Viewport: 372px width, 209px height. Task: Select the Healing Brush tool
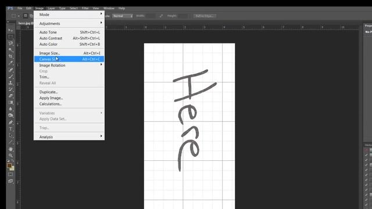[10, 70]
